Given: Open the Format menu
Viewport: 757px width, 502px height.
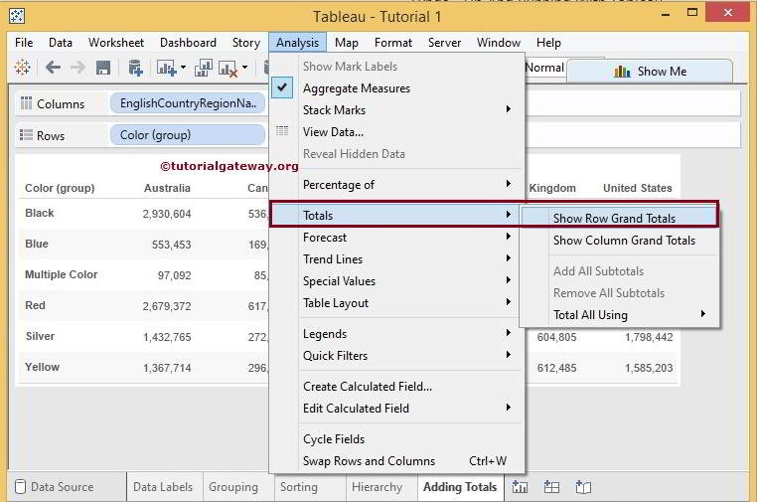Looking at the screenshot, I should tap(393, 43).
